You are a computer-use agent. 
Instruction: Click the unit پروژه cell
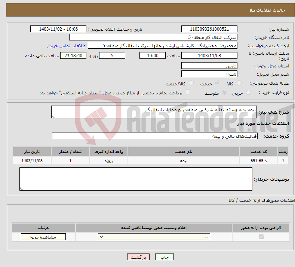pos(108,161)
